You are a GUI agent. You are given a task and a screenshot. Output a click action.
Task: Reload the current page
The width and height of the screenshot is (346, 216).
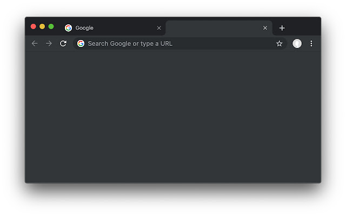[x=63, y=44]
